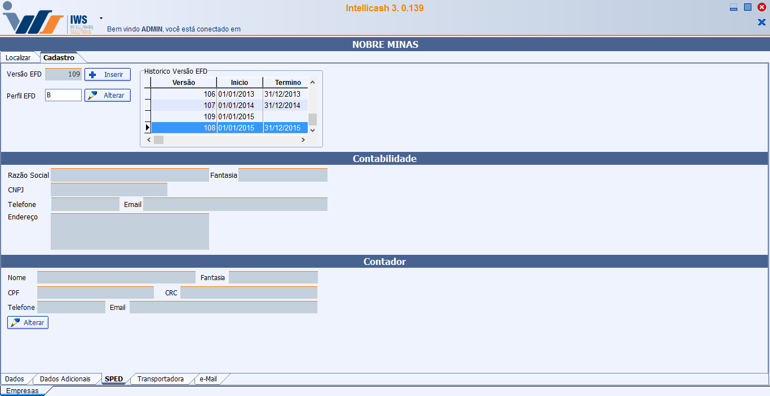The height and width of the screenshot is (396, 770).
Task: Click the Endereço text area
Action: tap(130, 231)
